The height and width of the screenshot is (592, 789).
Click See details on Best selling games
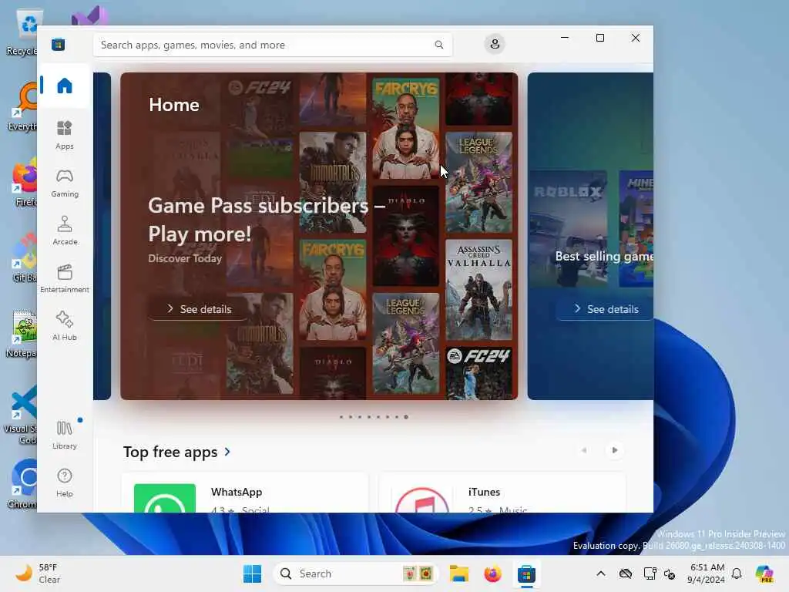coord(606,308)
